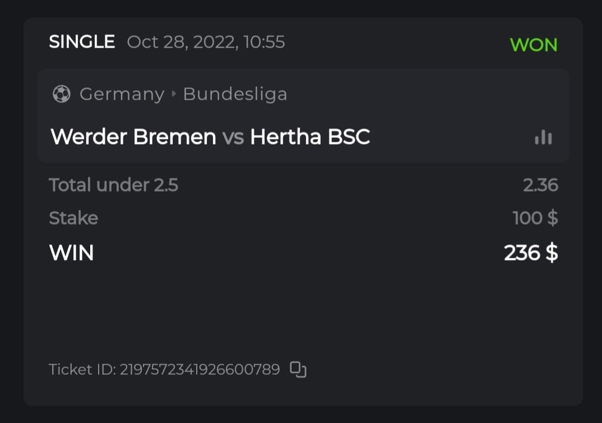The image size is (602, 423).
Task: Click the 2.36 odds value
Action: pyautogui.click(x=540, y=185)
